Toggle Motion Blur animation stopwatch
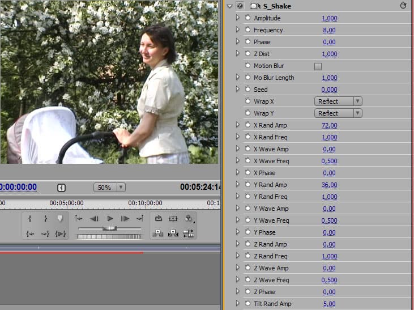414x310 pixels. click(x=247, y=65)
